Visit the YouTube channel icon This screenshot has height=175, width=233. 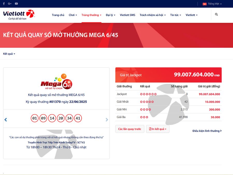[16, 3]
